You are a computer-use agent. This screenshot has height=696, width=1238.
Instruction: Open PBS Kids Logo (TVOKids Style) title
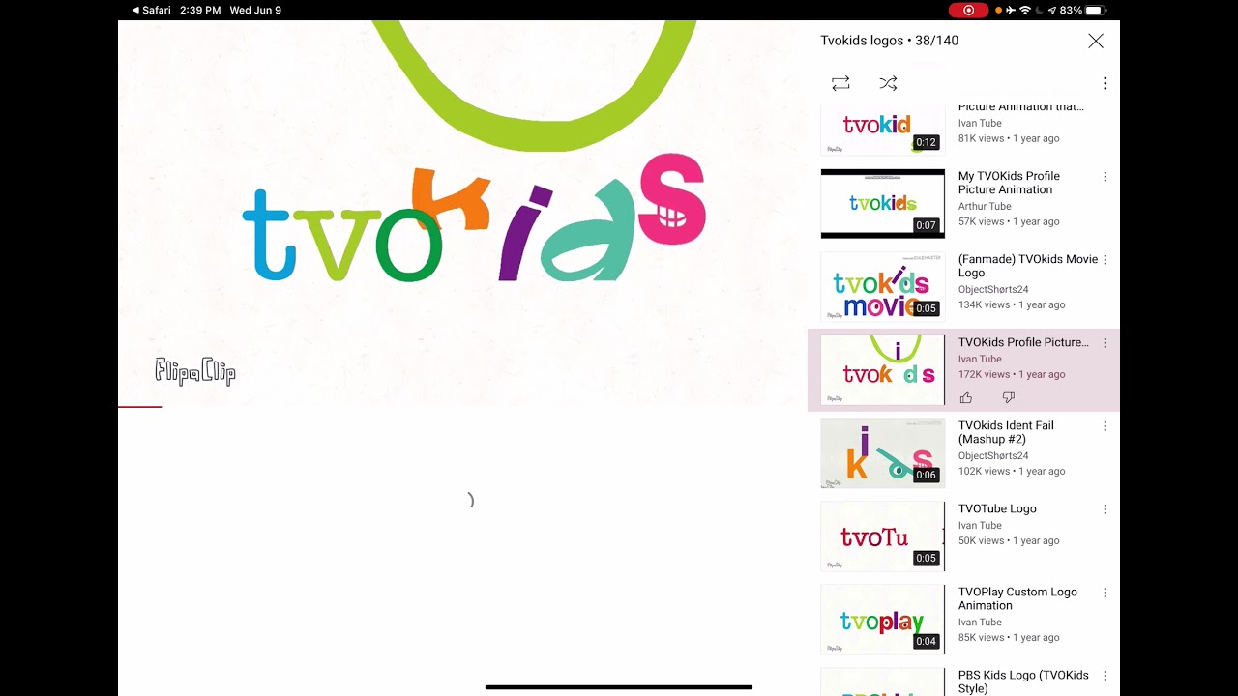coord(1023,681)
